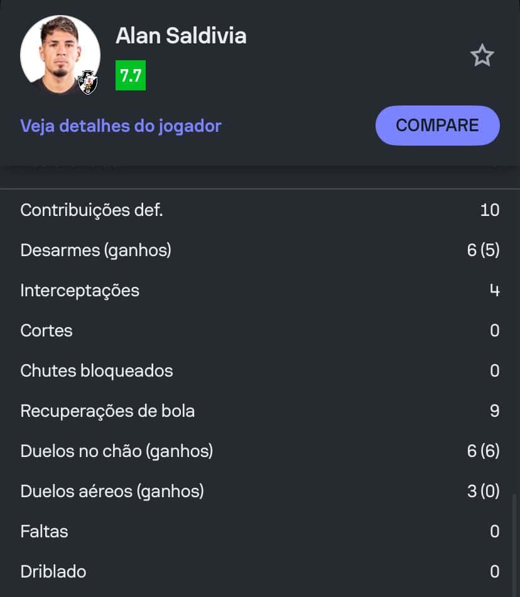The image size is (520, 597).
Task: Select the 'Duelos no chão (ganhos)' label
Action: click(x=117, y=451)
